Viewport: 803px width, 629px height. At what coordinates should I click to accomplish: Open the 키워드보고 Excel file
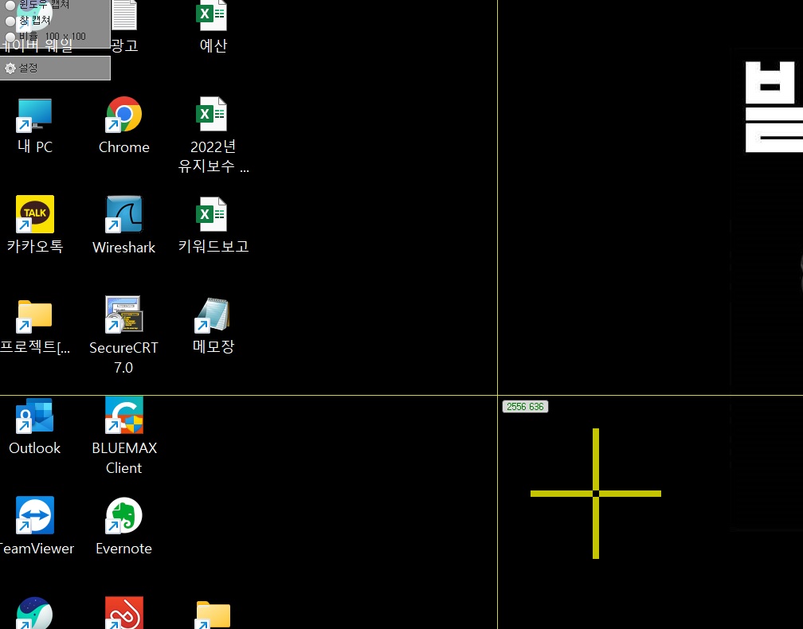click(213, 225)
